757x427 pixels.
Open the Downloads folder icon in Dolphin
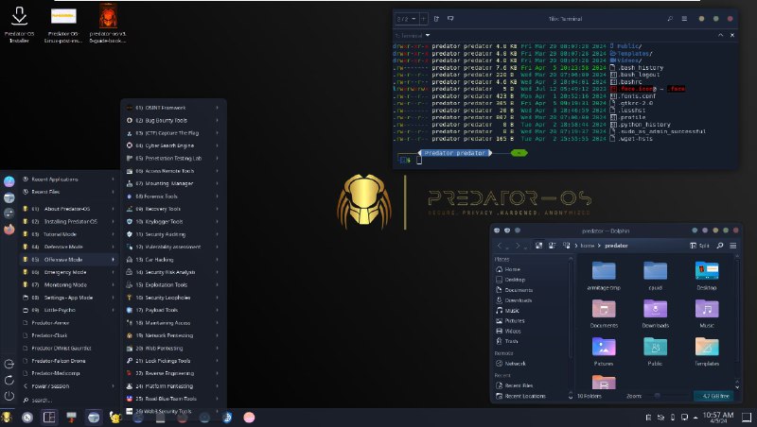tap(655, 314)
